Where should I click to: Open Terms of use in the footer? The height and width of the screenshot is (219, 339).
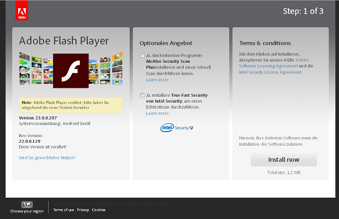pyautogui.click(x=63, y=210)
